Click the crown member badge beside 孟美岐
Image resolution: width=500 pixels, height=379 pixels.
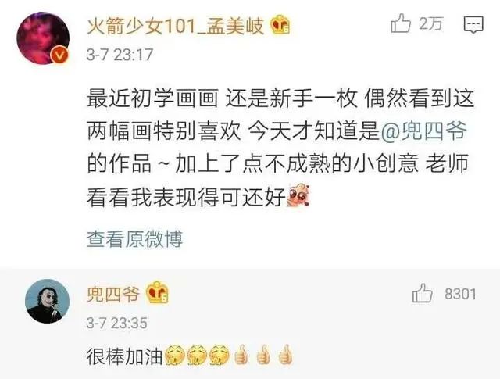click(x=280, y=24)
